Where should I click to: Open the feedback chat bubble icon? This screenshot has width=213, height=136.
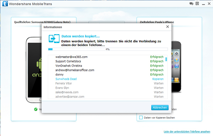[x=191, y=4]
